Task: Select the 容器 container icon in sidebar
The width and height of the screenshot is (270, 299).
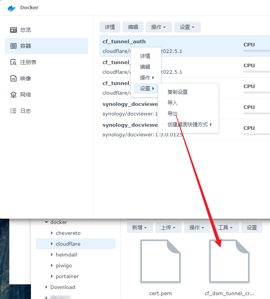Action: (14, 46)
